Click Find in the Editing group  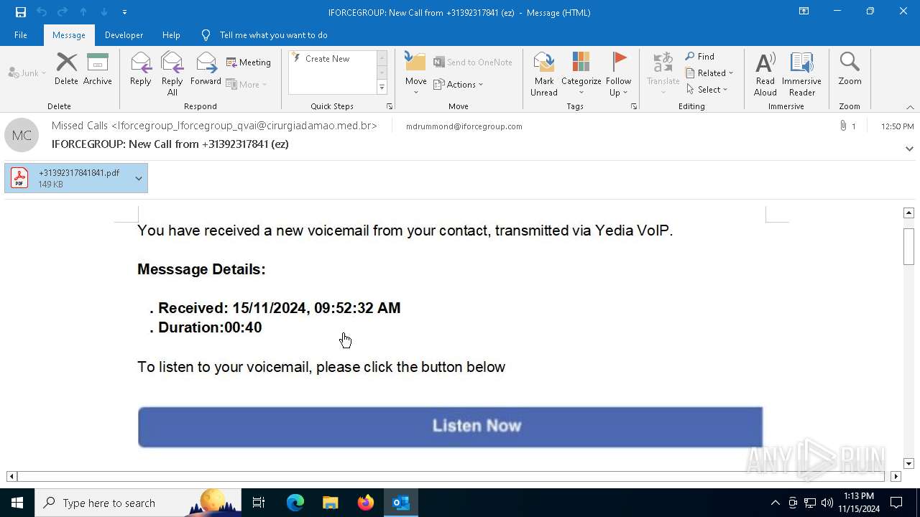[700, 57]
